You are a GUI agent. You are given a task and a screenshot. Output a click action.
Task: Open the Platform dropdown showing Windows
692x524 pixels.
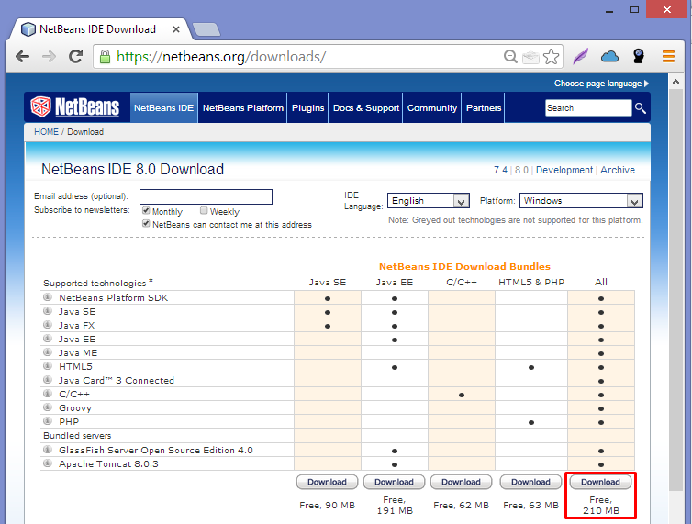581,201
